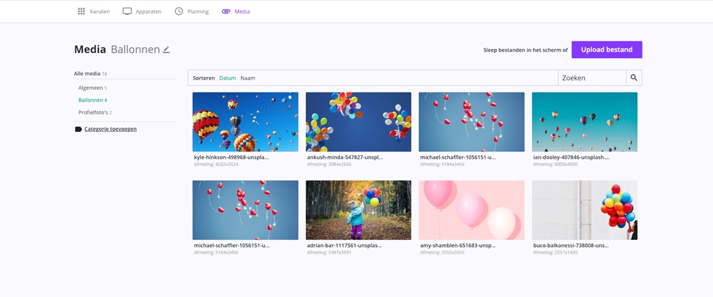Click the Planning clock icon

(x=179, y=12)
